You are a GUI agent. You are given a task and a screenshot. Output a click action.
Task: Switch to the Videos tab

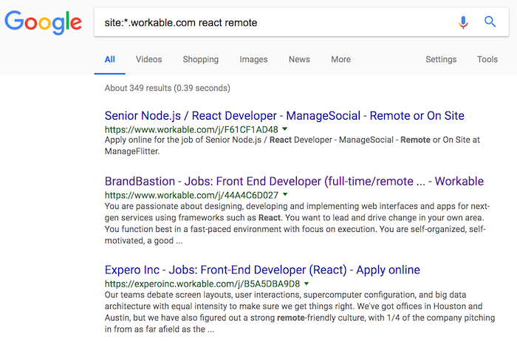tap(148, 59)
